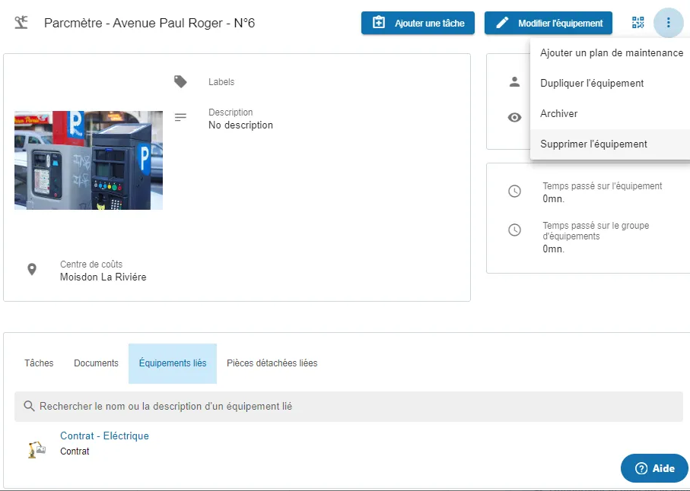Click the person icon in the right card
Viewport: 690px width, 491px height.
tap(514, 82)
